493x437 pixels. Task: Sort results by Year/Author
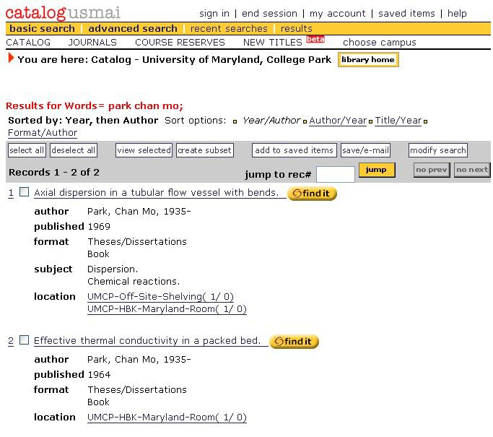click(271, 121)
